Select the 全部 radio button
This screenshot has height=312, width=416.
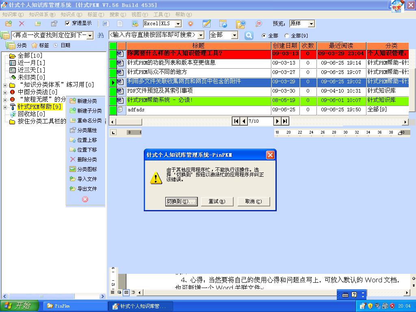click(x=264, y=36)
